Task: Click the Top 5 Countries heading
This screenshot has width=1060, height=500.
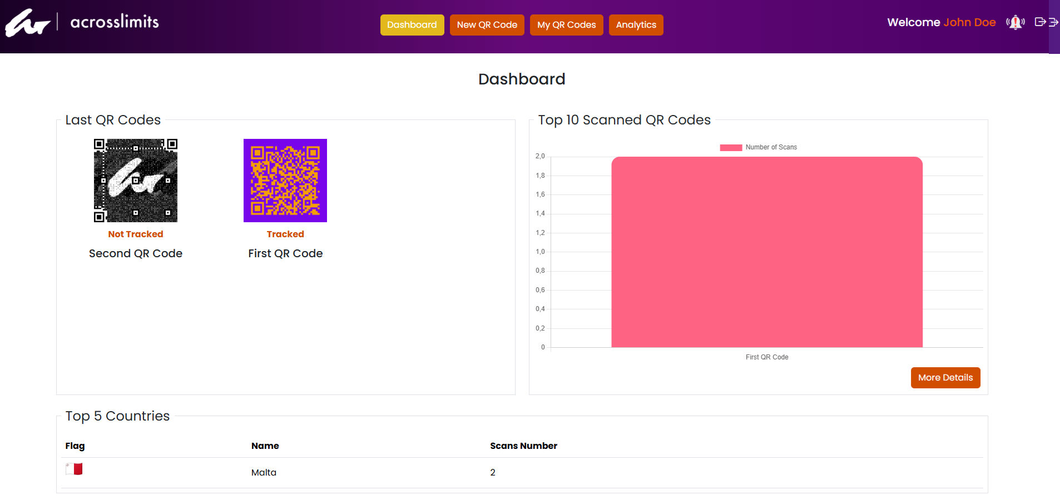Action: (117, 416)
